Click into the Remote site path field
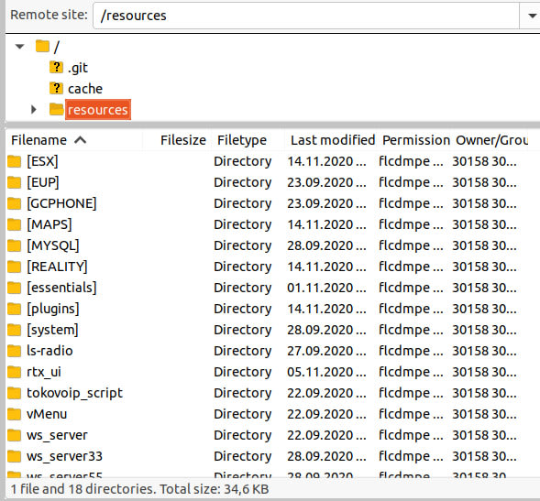The width and height of the screenshot is (540, 501). [x=306, y=16]
